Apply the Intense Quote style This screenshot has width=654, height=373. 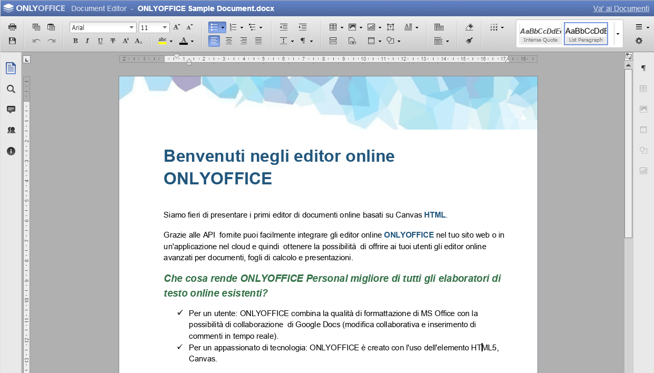pyautogui.click(x=541, y=34)
